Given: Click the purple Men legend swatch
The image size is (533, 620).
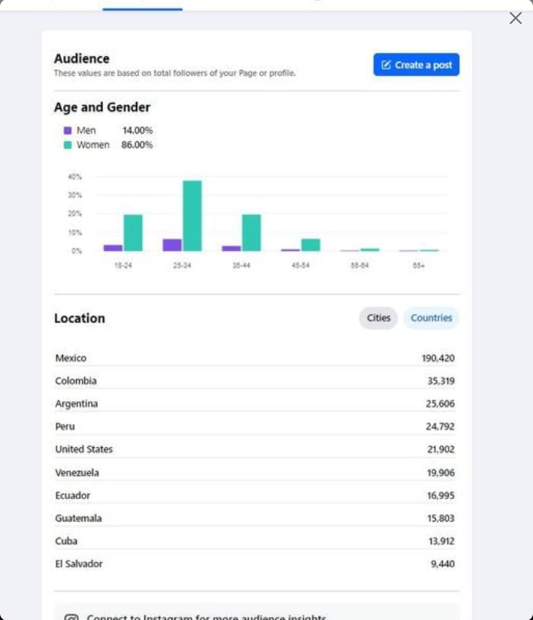Looking at the screenshot, I should pyautogui.click(x=68, y=130).
